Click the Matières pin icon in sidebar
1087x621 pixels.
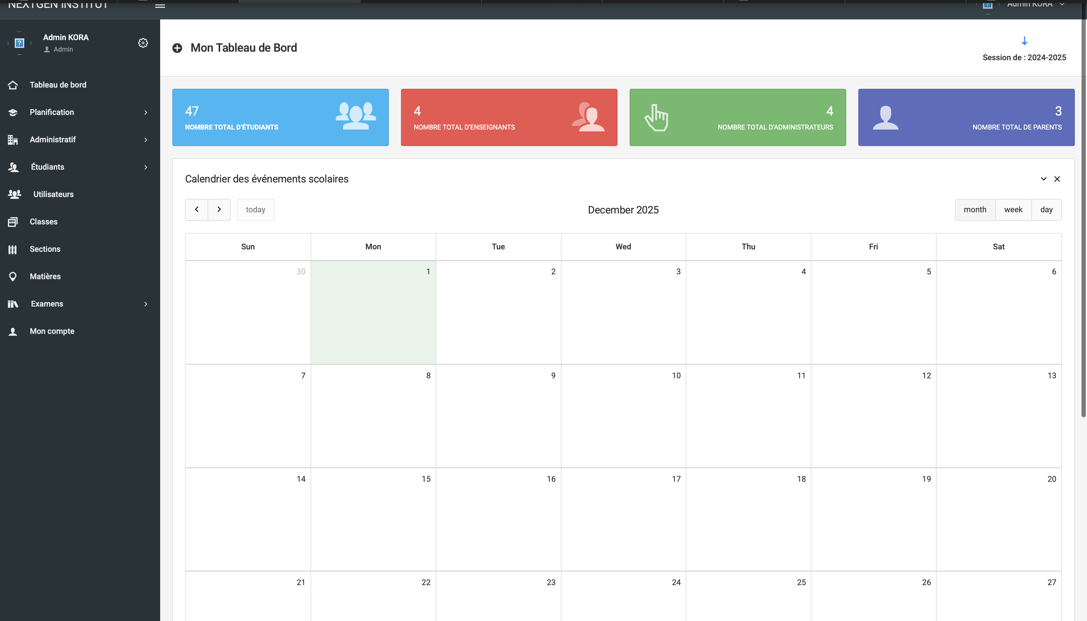(x=13, y=277)
